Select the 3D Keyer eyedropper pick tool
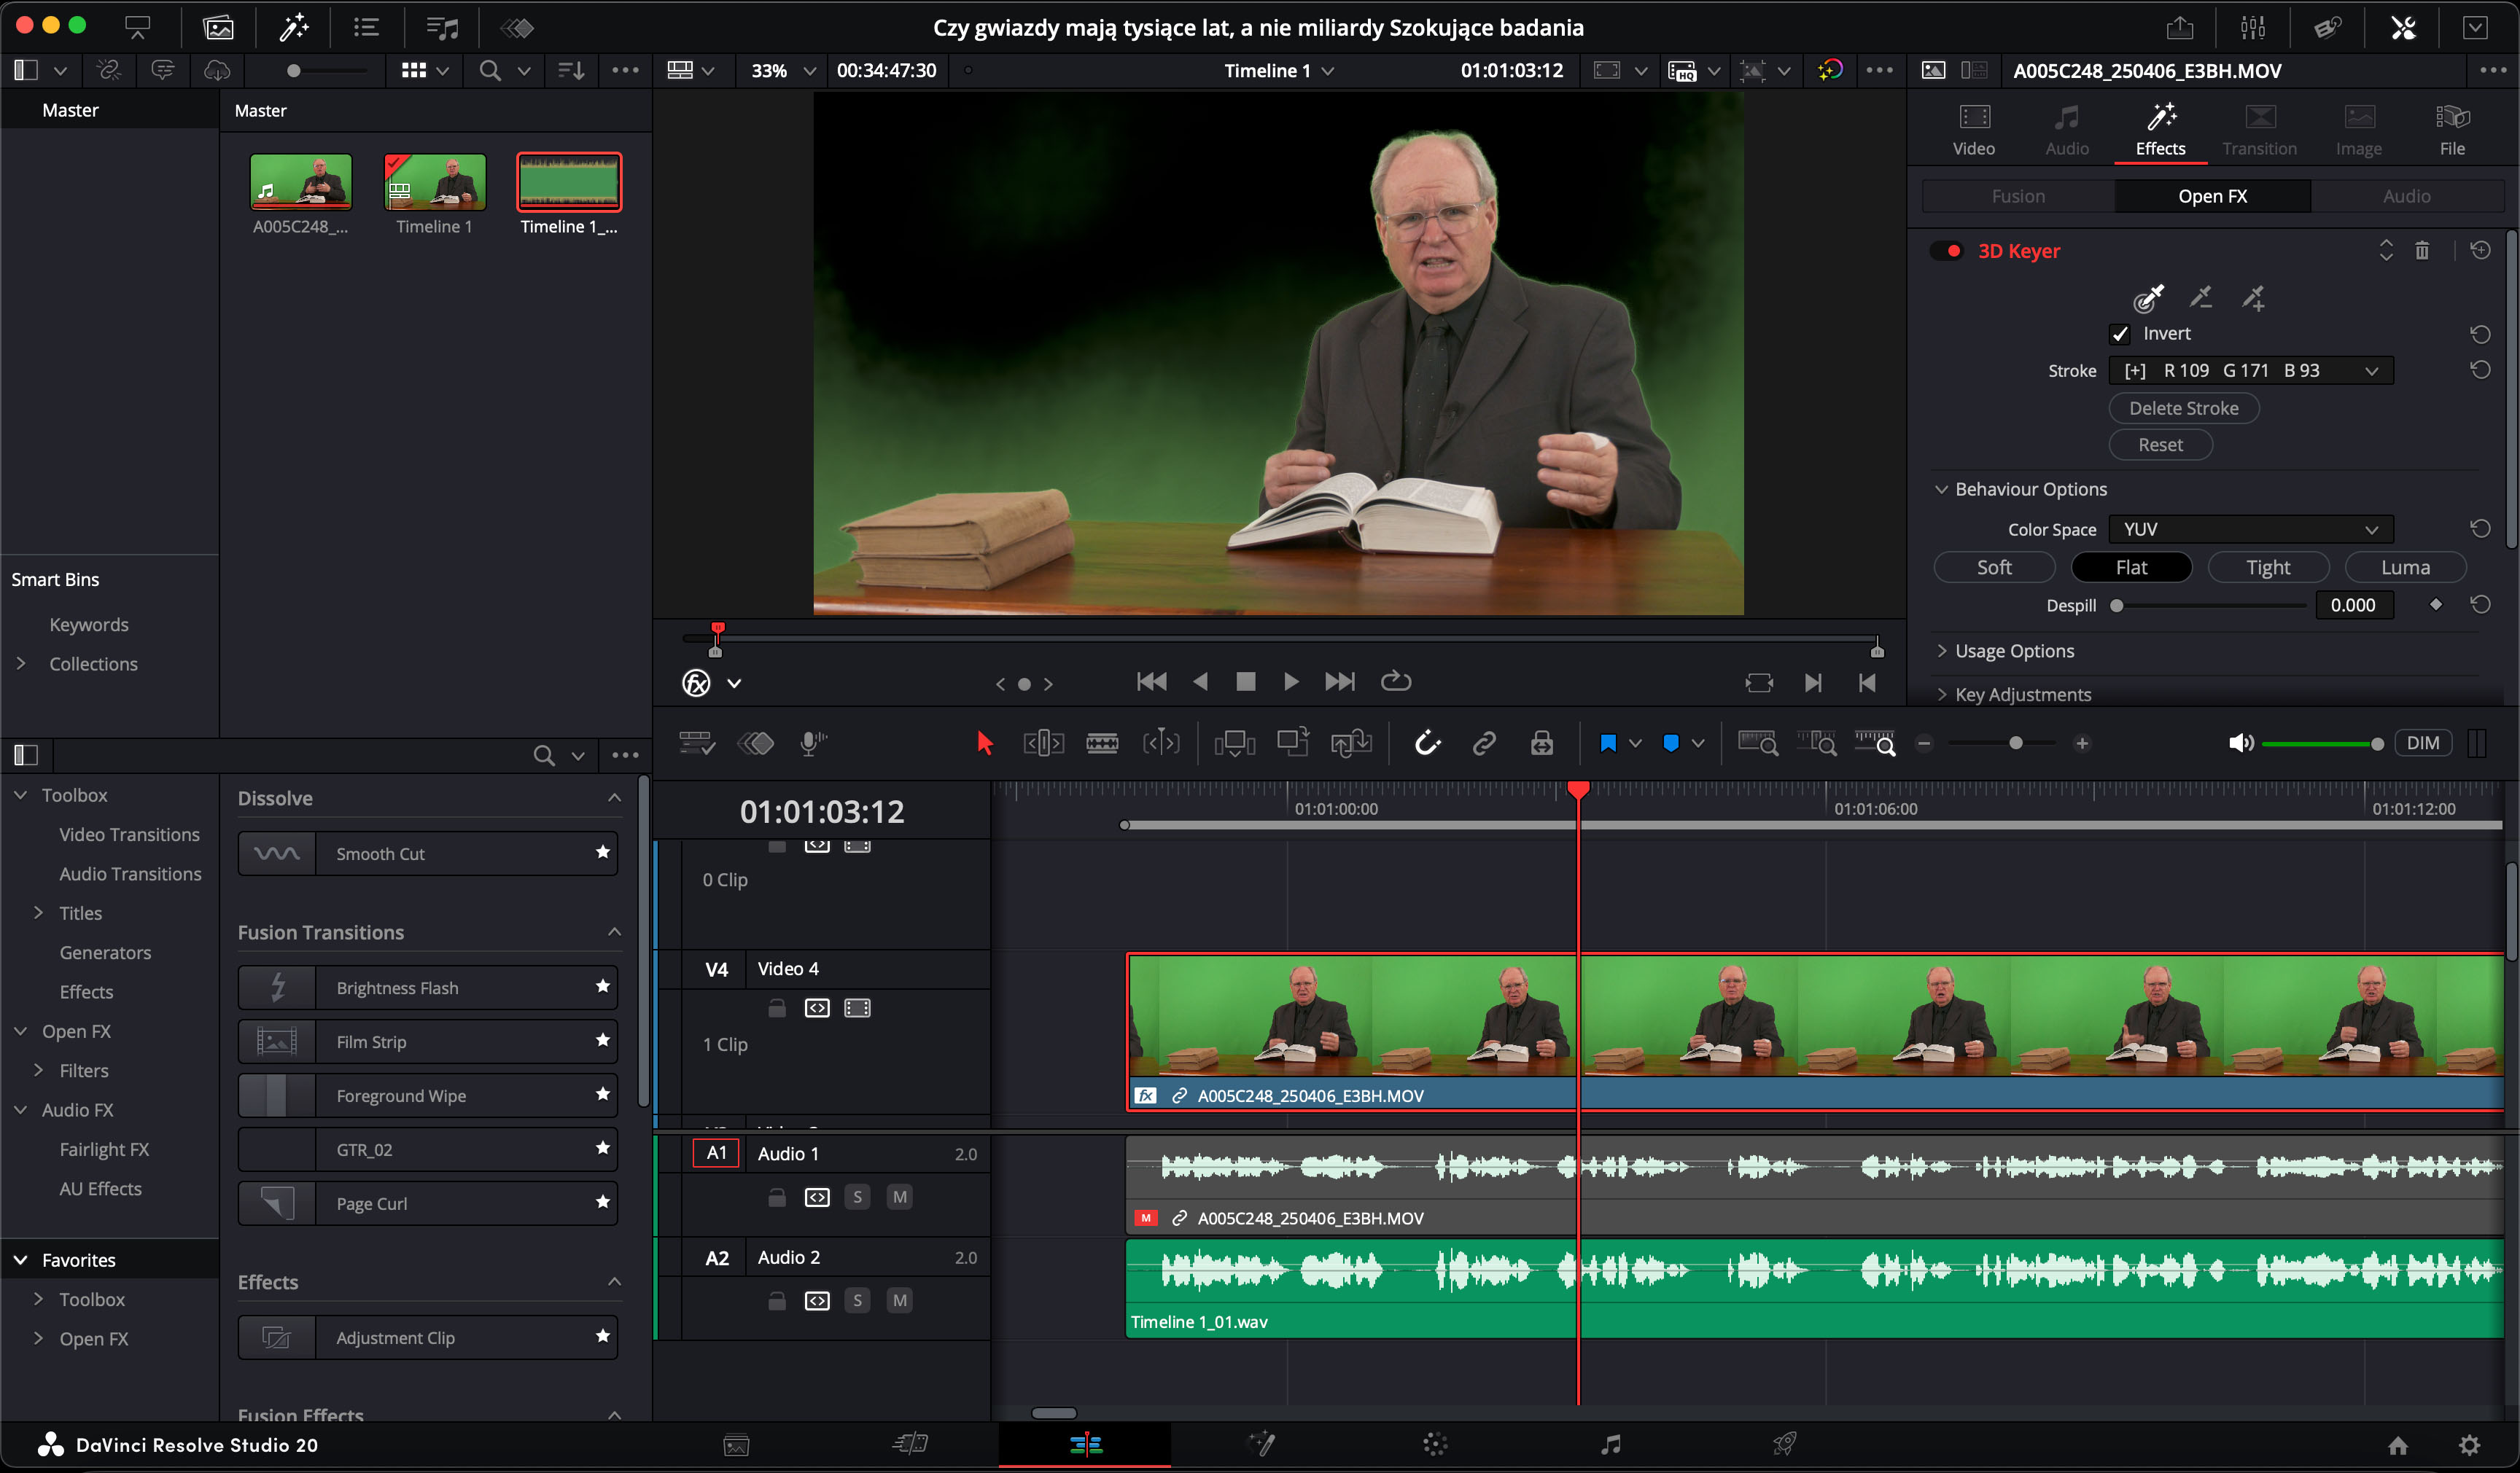2520x1473 pixels. (2148, 297)
